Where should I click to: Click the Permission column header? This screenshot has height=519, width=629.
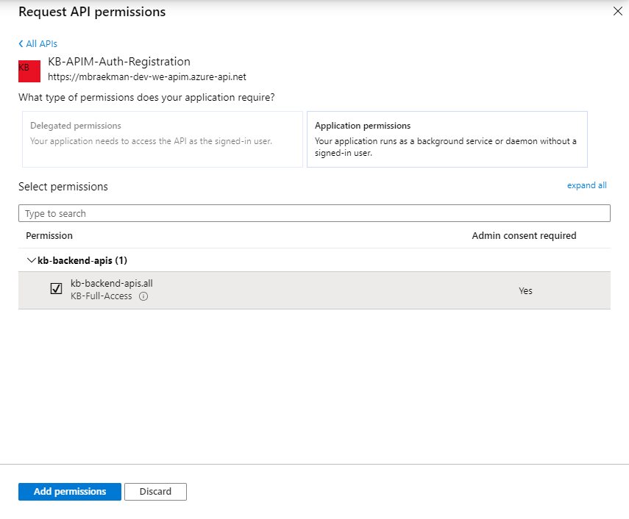tap(49, 235)
